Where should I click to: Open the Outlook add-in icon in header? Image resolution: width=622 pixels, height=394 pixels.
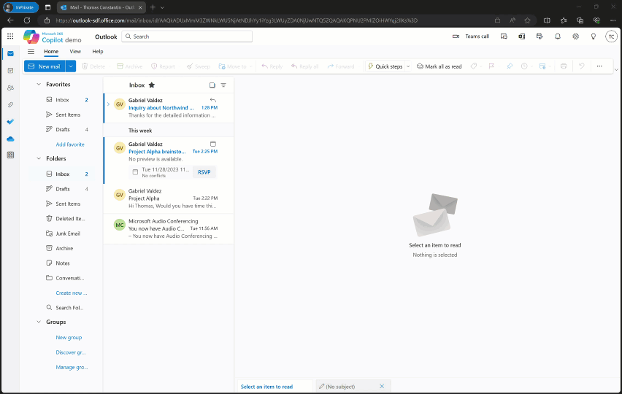[522, 36]
